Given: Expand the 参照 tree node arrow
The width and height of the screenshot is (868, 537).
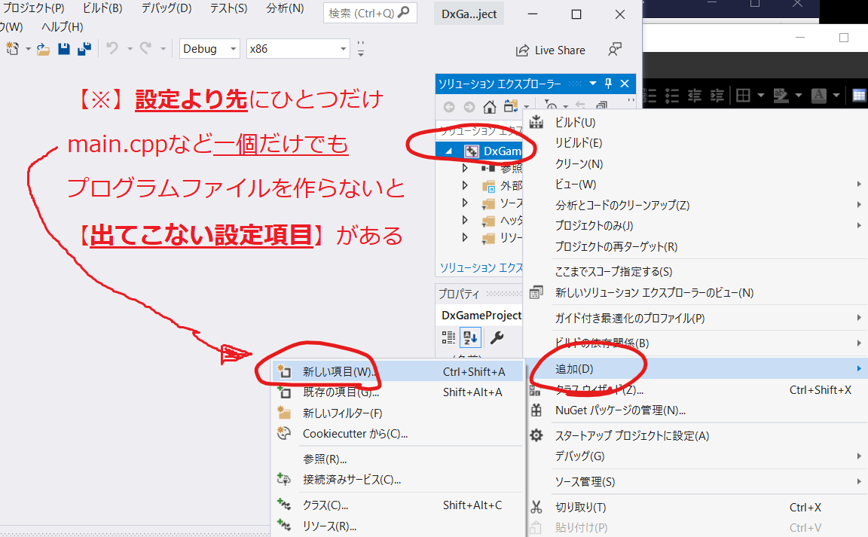Looking at the screenshot, I should [465, 168].
